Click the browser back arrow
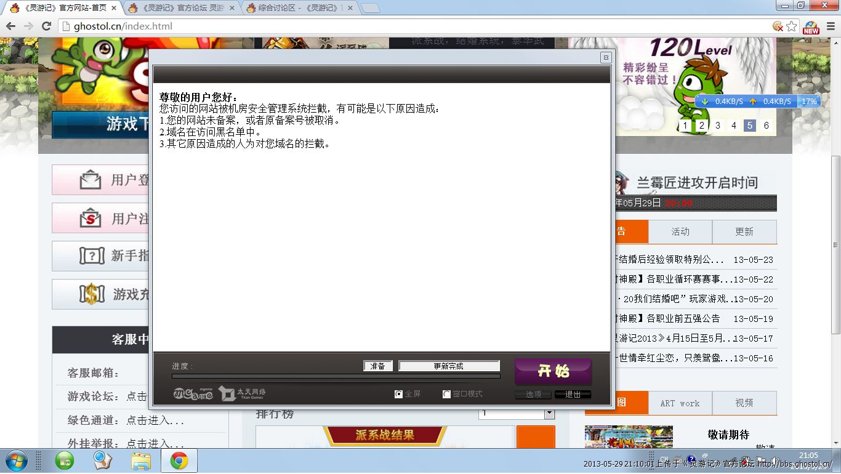The image size is (841, 474). 10,26
